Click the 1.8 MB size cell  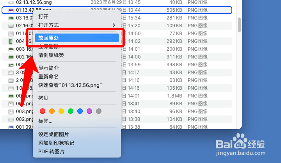coord(175,96)
